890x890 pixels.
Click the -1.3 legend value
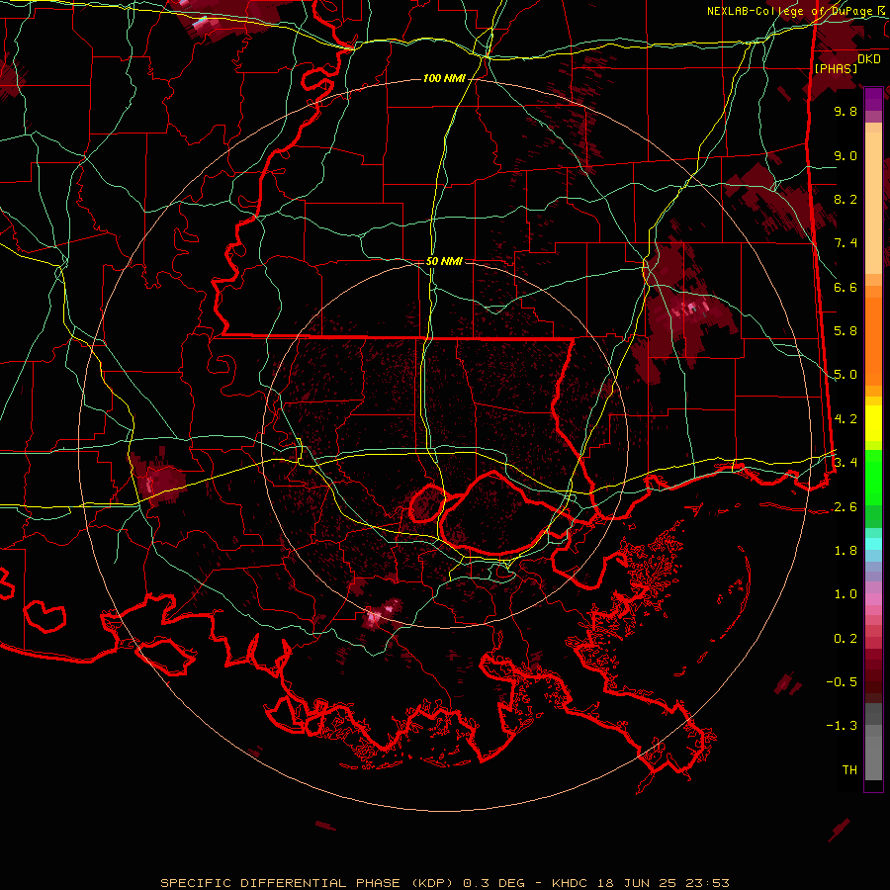click(x=842, y=726)
